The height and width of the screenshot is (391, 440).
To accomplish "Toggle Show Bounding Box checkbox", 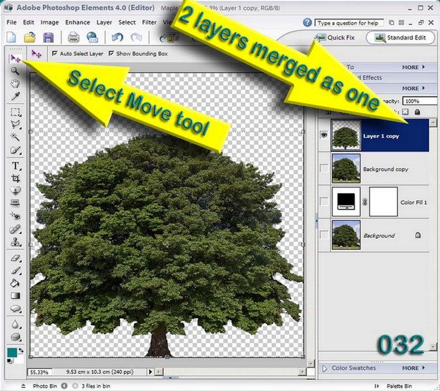I will (x=111, y=53).
